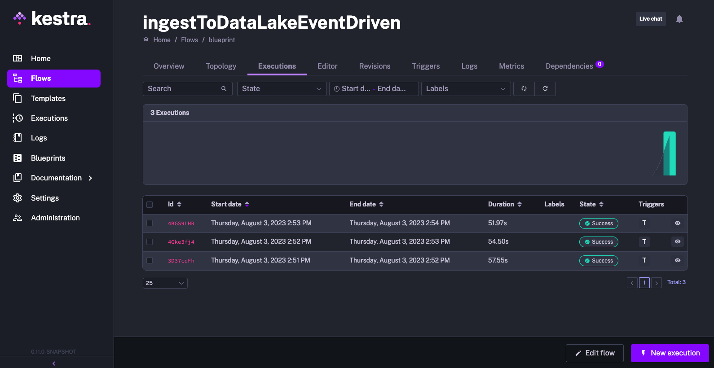
Task: Go to Settings in the sidebar
Action: pyautogui.click(x=44, y=198)
